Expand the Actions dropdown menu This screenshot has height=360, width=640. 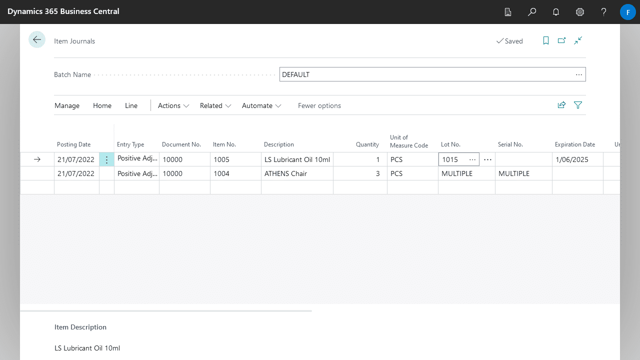point(173,105)
